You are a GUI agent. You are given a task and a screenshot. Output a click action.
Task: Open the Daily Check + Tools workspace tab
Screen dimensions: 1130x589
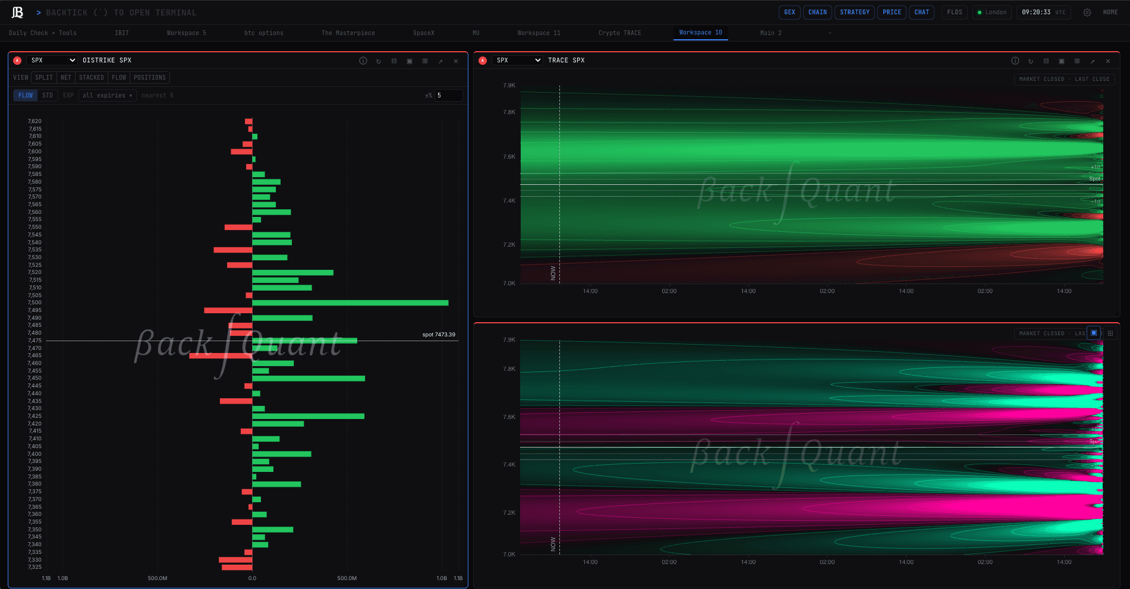pos(43,33)
